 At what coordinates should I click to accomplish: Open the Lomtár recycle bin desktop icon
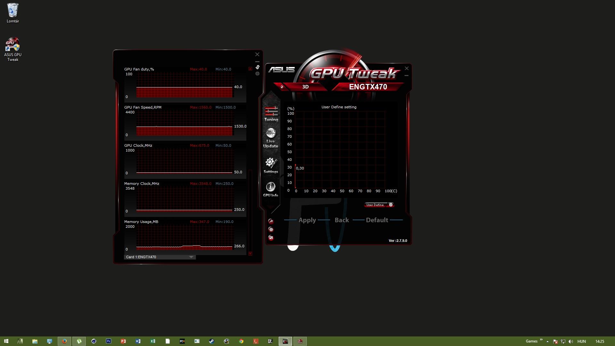tap(13, 13)
